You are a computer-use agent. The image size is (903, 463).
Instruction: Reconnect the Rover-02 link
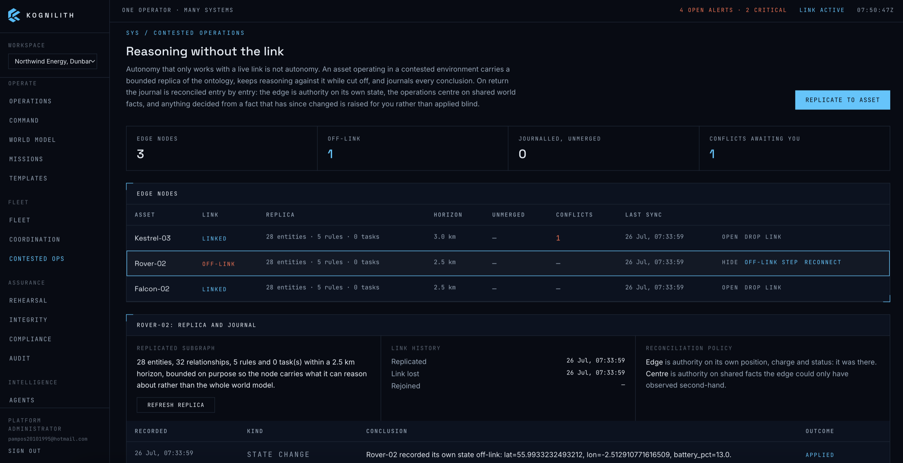(822, 262)
